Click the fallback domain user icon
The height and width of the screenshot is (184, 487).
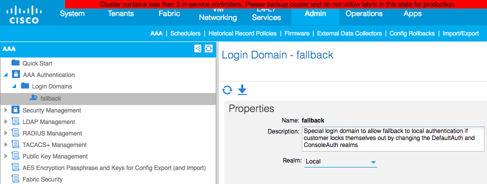33,97
